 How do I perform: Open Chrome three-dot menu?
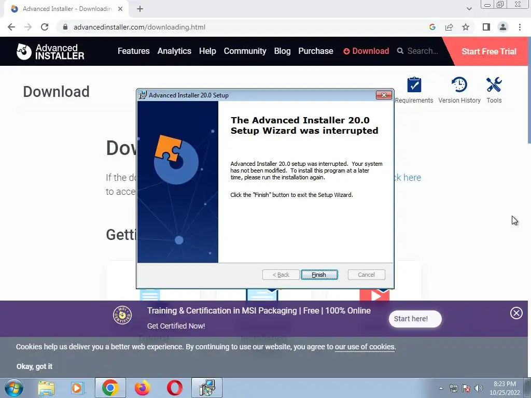click(x=520, y=27)
